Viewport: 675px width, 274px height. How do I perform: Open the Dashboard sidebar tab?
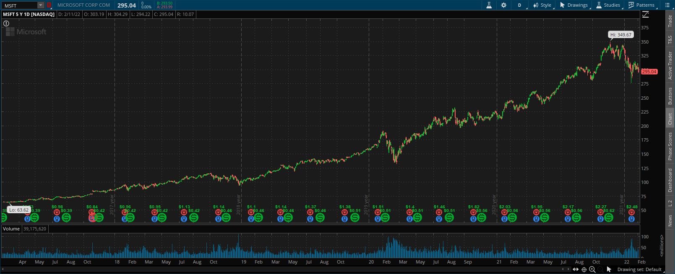670,181
